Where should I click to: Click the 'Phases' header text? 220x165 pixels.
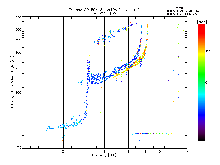point(178,8)
